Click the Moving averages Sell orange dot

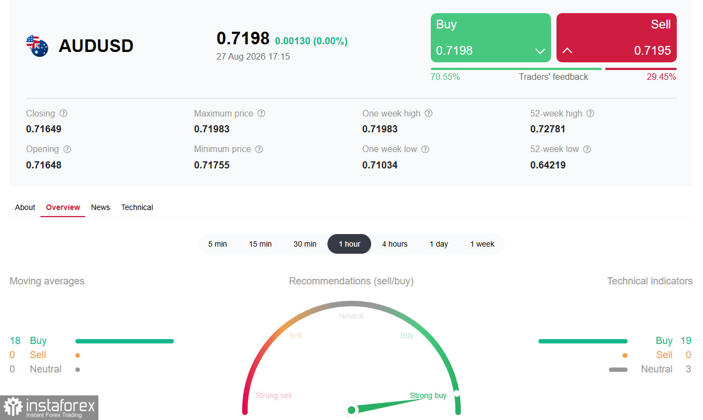tap(78, 355)
